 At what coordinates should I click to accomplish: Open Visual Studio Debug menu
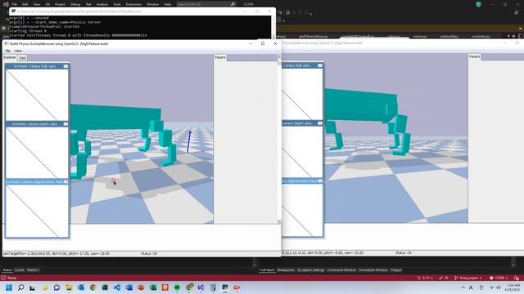75,4
